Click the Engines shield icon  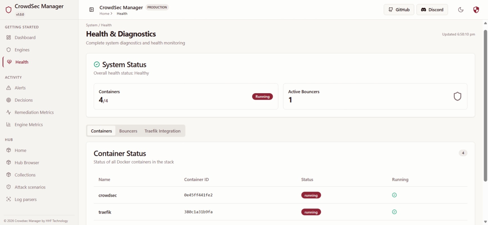(x=9, y=50)
